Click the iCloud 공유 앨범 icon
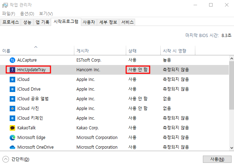 coord(12,99)
